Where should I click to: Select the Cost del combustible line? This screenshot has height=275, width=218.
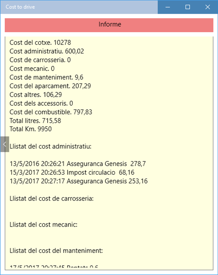pyautogui.click(x=51, y=112)
